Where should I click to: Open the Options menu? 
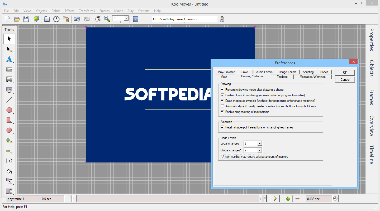click(144, 11)
